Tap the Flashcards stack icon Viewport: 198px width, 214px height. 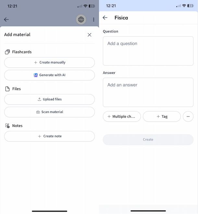(x=7, y=52)
